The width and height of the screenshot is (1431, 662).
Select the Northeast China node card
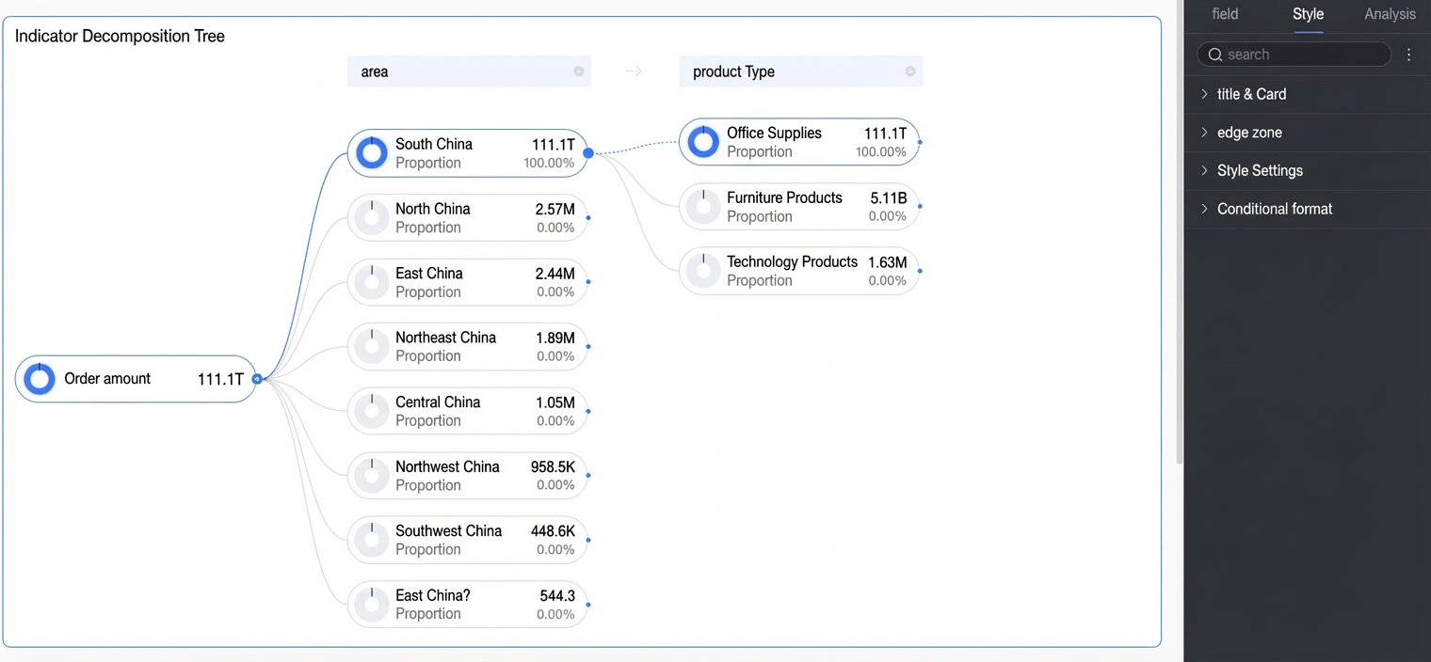[x=468, y=346]
